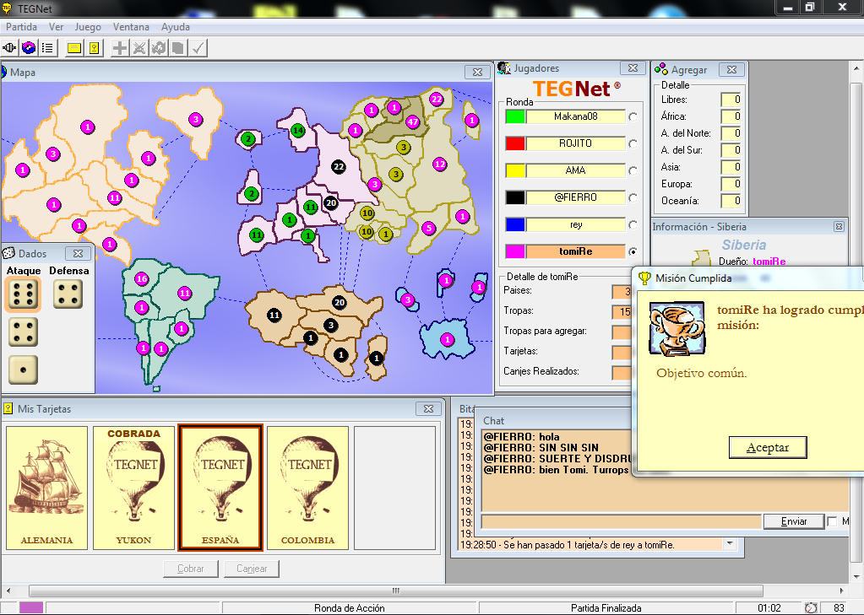864x615 pixels.
Task: Click the green 14 troop marker on the map
Action: 297,131
